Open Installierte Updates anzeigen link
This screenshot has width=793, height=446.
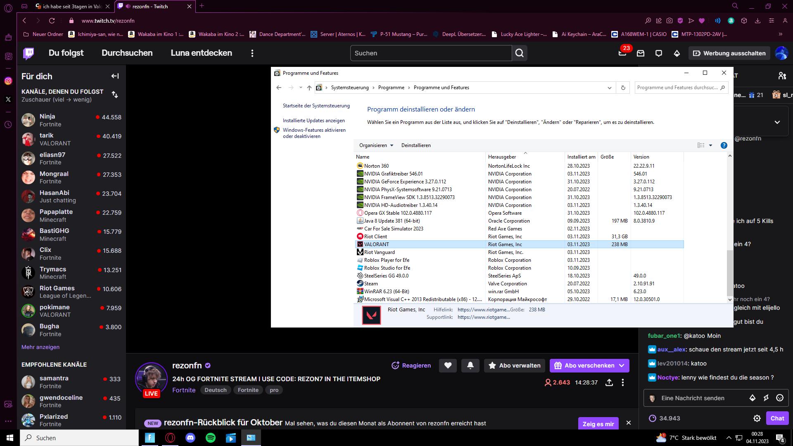(313, 121)
